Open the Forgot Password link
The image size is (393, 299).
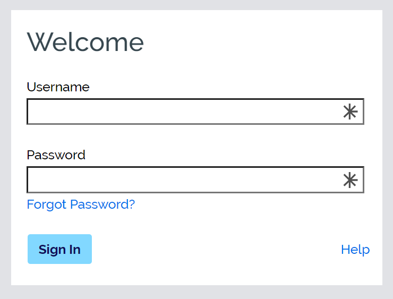pos(81,204)
